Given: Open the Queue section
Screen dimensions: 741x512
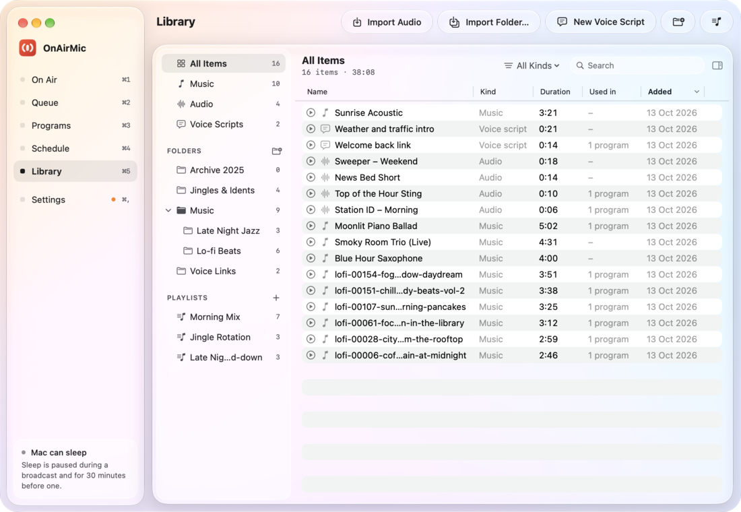Looking at the screenshot, I should [75, 102].
